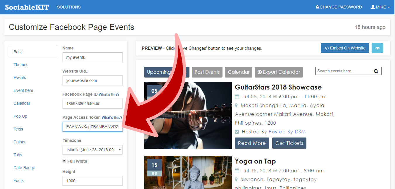Click the map pin icon beside Makati Shangri-La

coord(236,105)
